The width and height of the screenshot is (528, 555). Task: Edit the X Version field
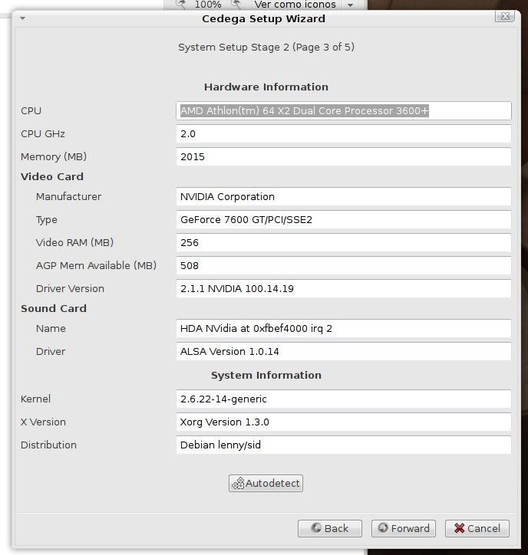pos(343,422)
